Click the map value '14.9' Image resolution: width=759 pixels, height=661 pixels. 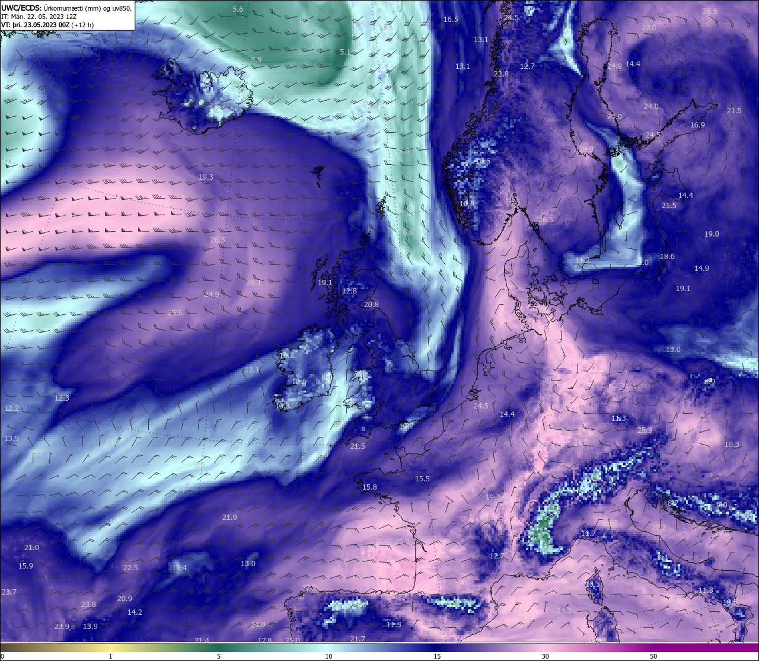click(x=701, y=269)
